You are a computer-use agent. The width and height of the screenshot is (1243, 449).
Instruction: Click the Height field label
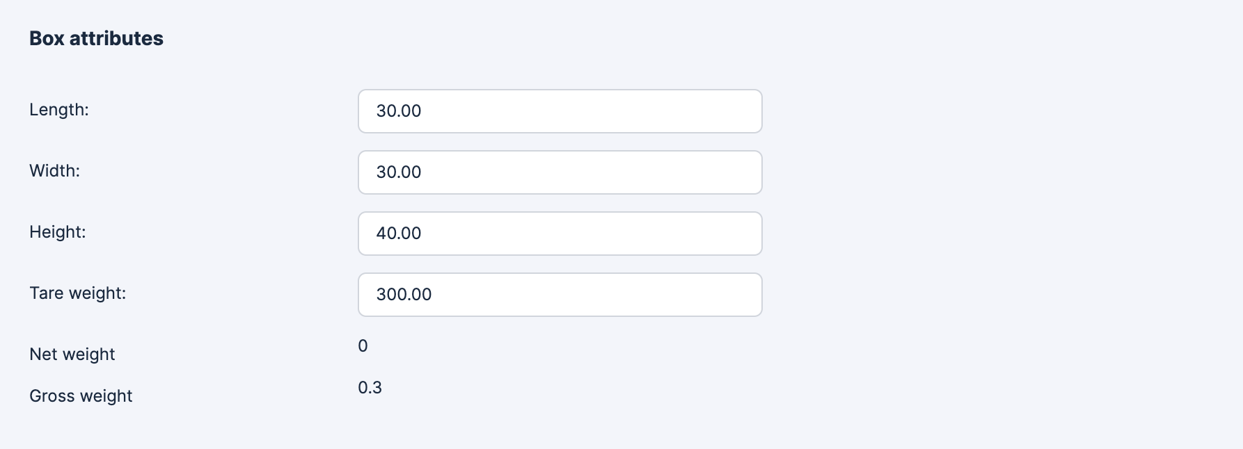(58, 232)
